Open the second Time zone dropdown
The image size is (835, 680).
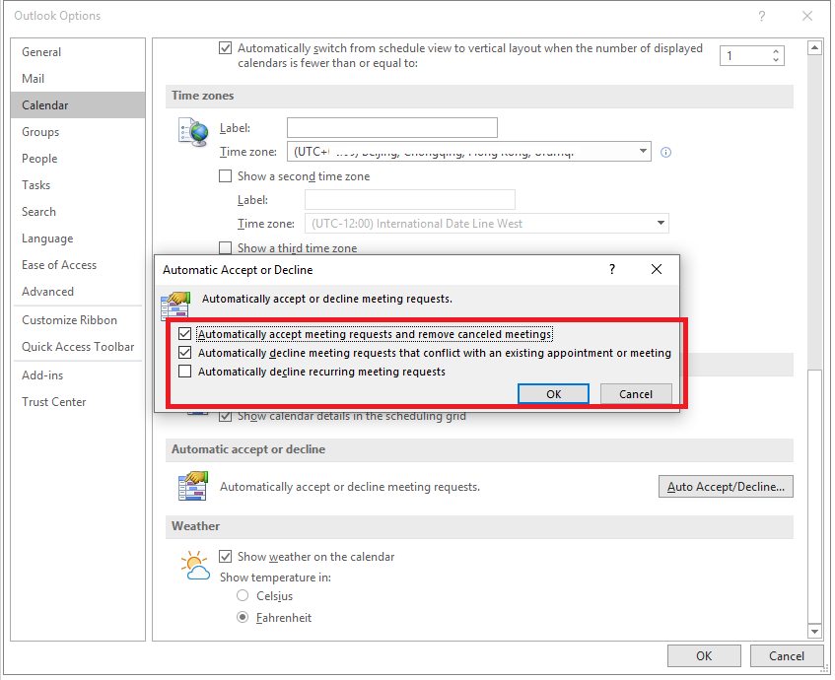[661, 223]
